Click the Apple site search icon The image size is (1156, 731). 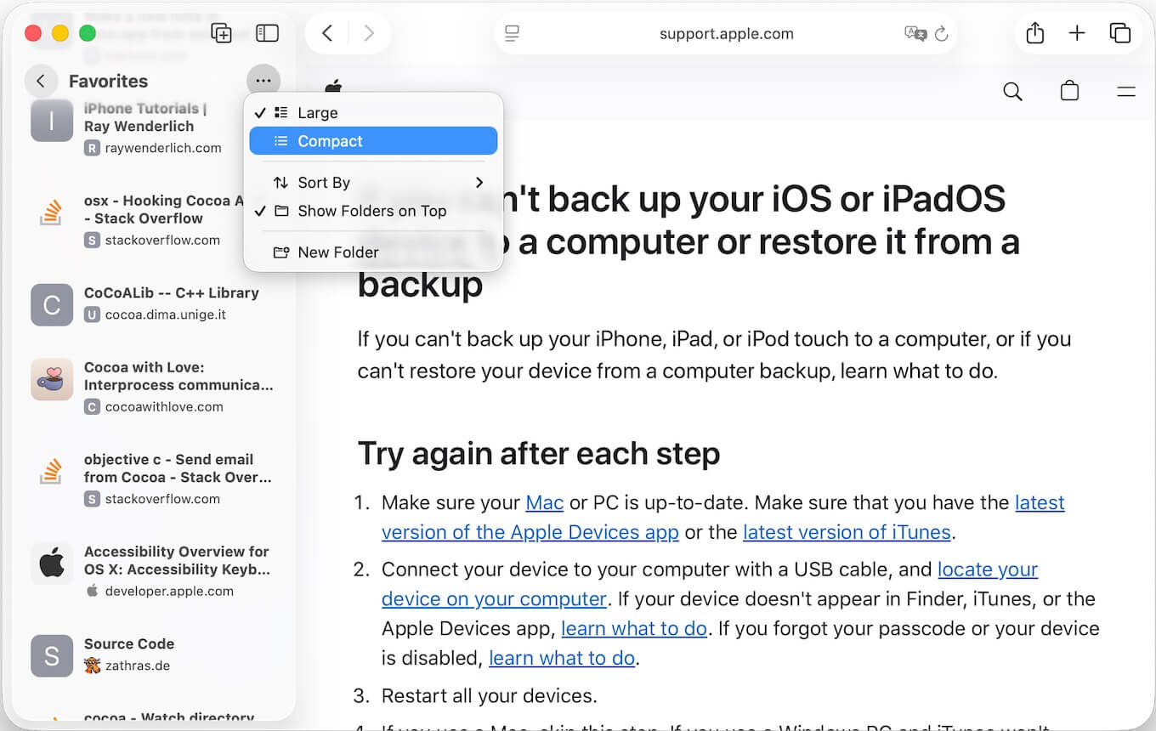(x=1012, y=91)
